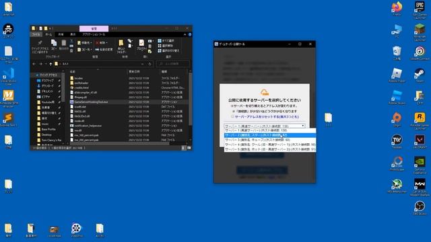Click the Pin to Quick Access ribbon icon
Screen dimensions: 431x242
[x=40, y=46]
